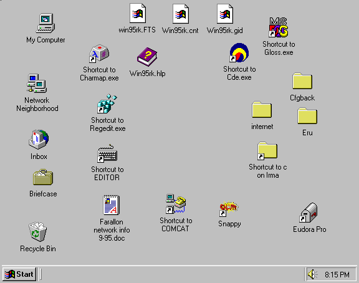Select the My Computer desktop icon
This screenshot has width=359, height=283.
45,23
